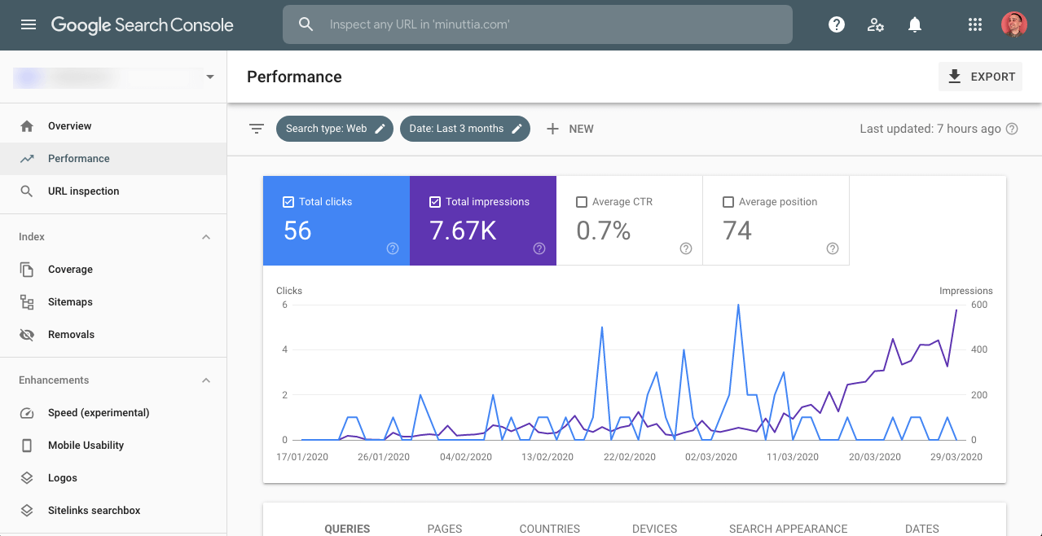
Task: Open users and permissions settings icon
Action: (876, 24)
